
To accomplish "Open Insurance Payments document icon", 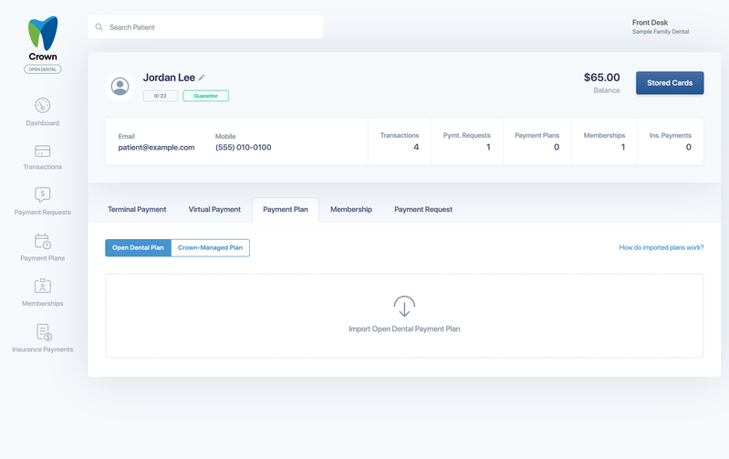I will pos(44,332).
